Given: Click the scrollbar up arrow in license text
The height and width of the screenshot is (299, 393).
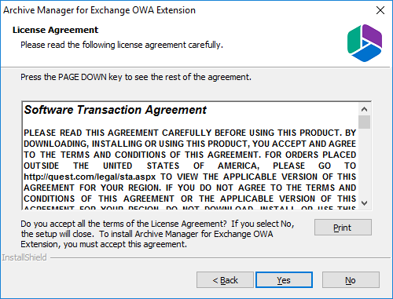Looking at the screenshot, I should tap(364, 109).
